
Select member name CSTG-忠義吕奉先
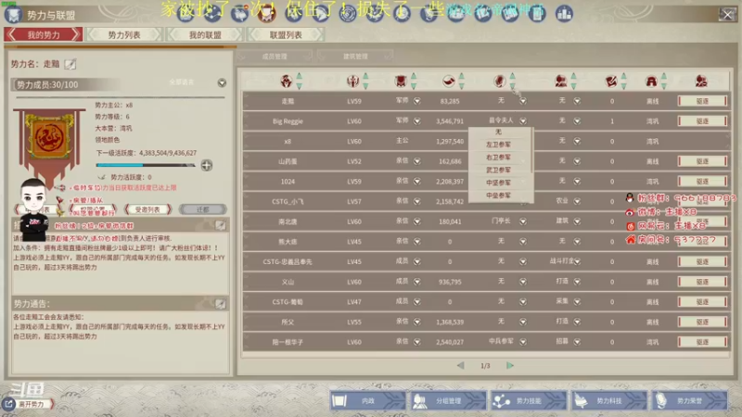click(288, 261)
